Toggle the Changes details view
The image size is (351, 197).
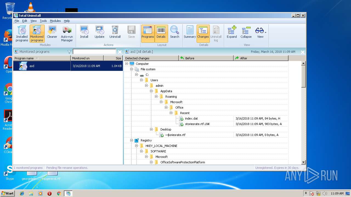tap(203, 34)
